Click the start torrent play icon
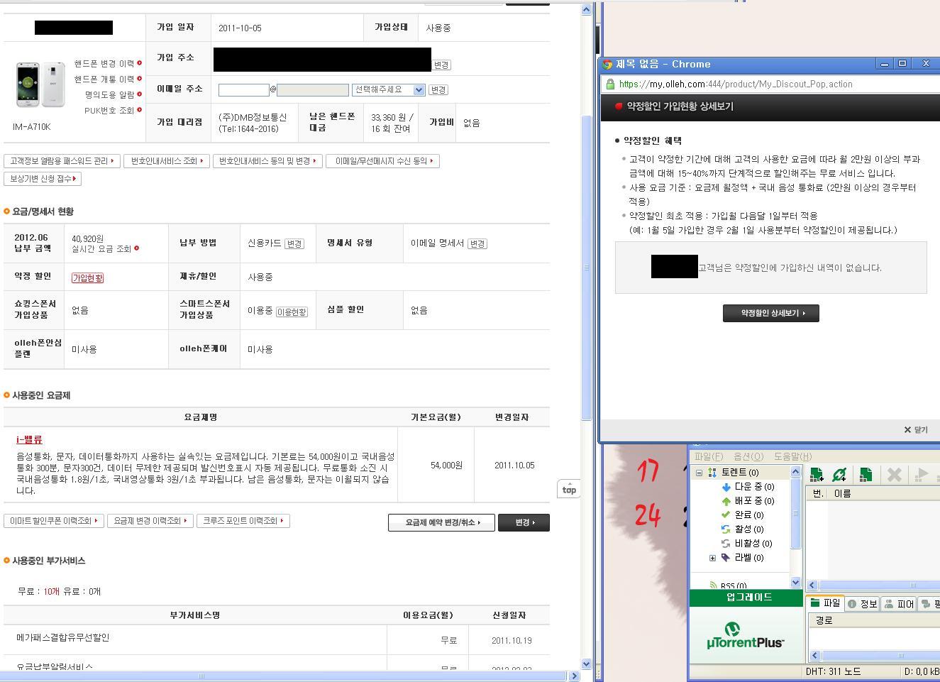 [922, 475]
